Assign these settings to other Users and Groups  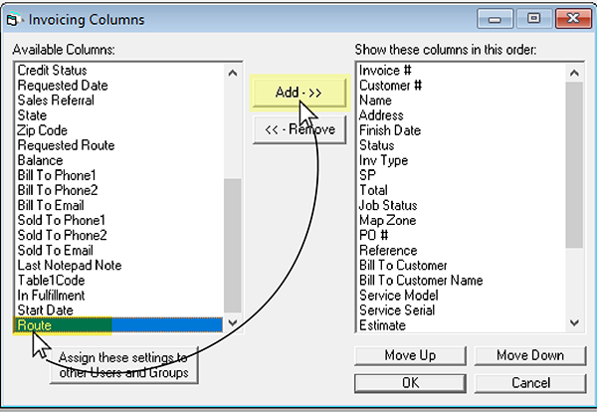click(x=123, y=365)
